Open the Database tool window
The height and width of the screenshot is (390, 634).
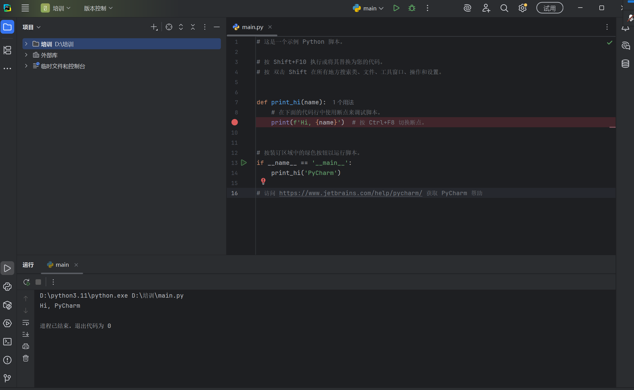[625, 64]
